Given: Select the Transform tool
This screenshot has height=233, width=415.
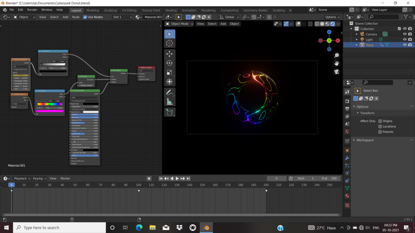Looking at the screenshot, I should click(x=169, y=82).
